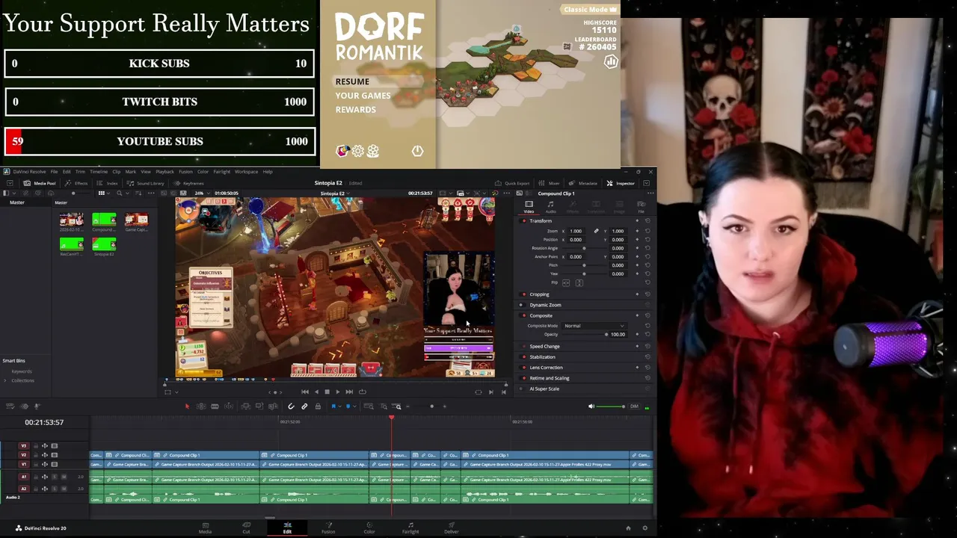The image size is (957, 538).
Task: Toggle loop playback in viewer
Action: (363, 392)
